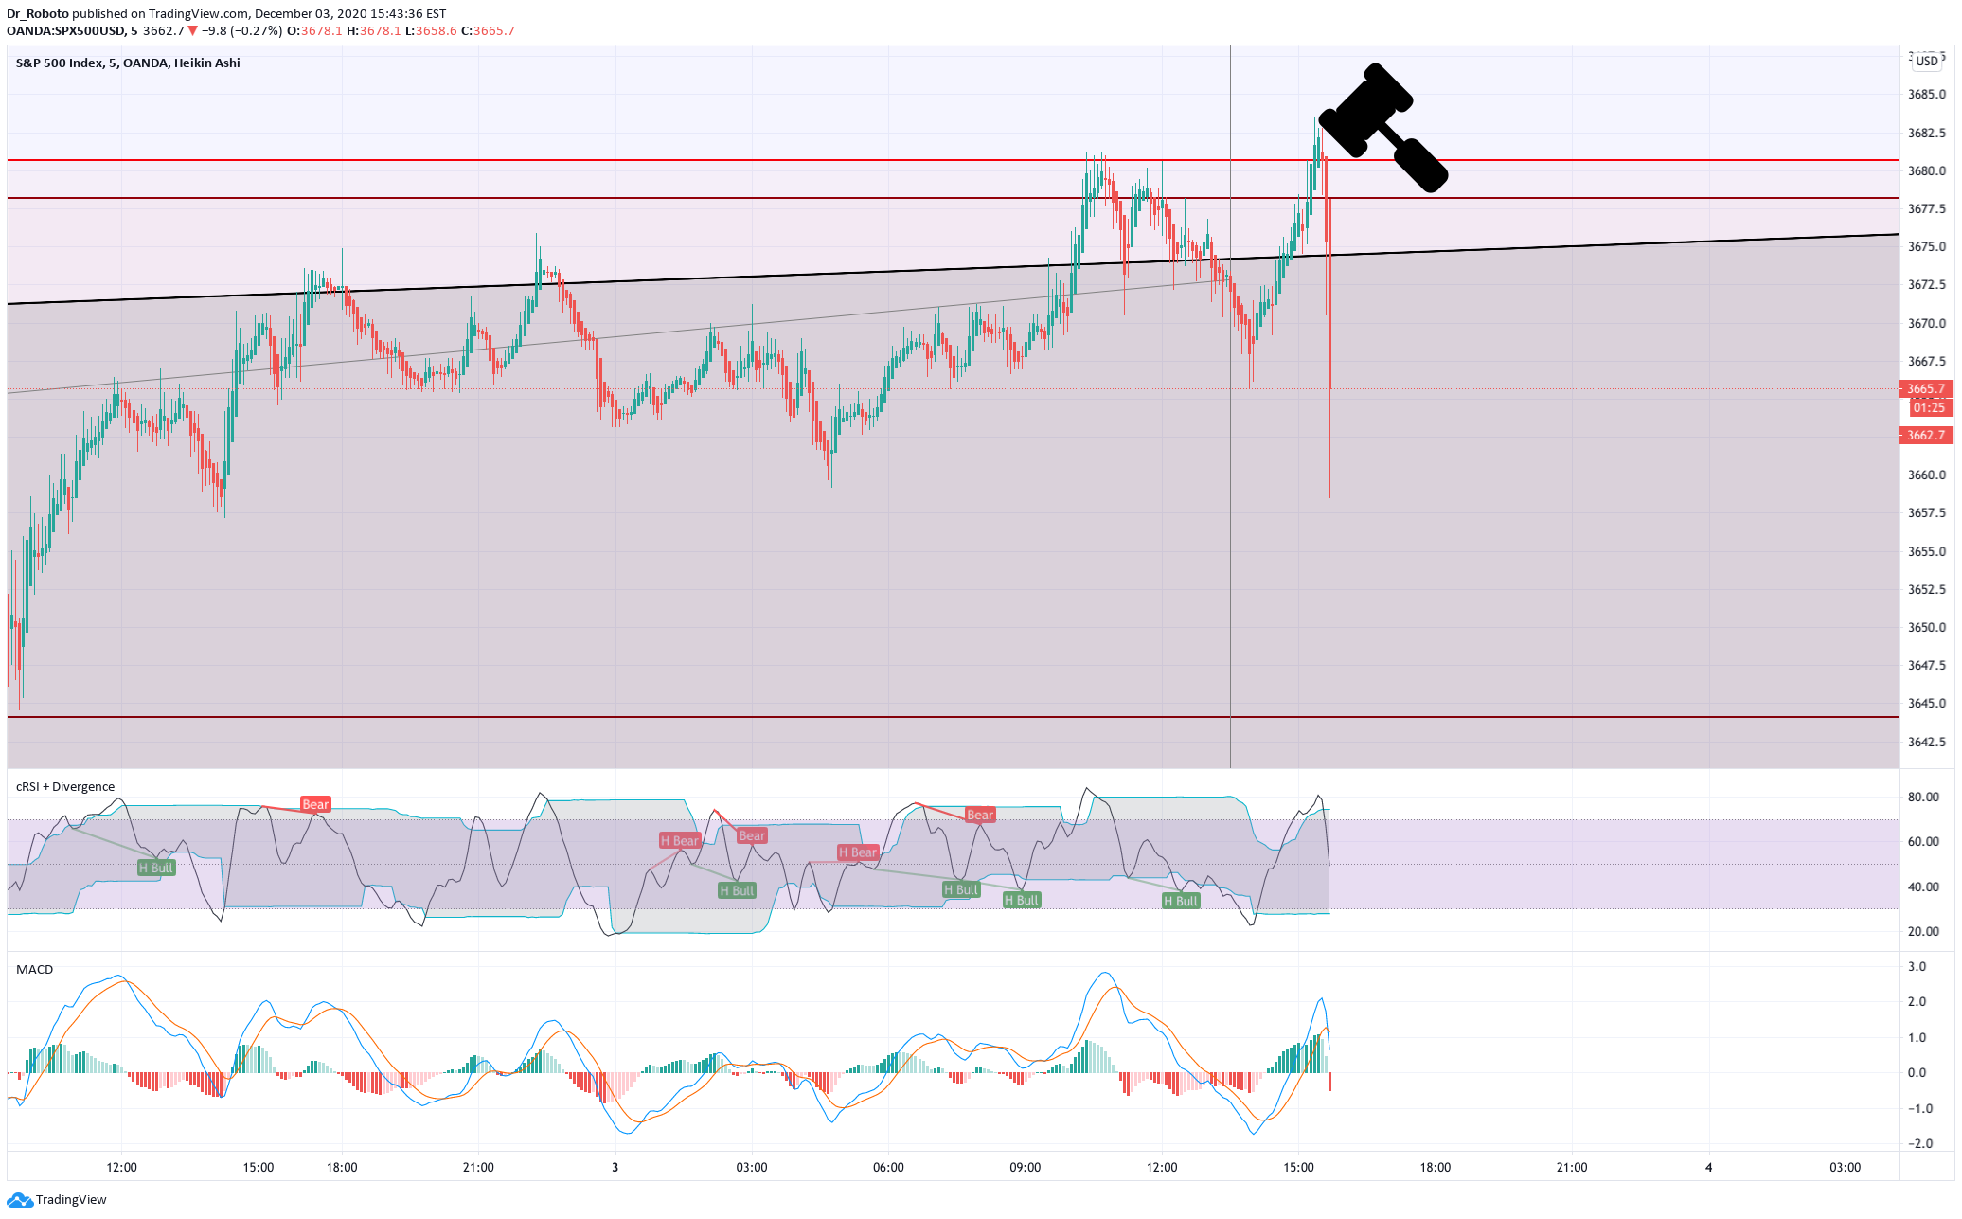This screenshot has width=1962, height=1219.
Task: Click the 3660.0 price axis label
Action: click(1927, 475)
